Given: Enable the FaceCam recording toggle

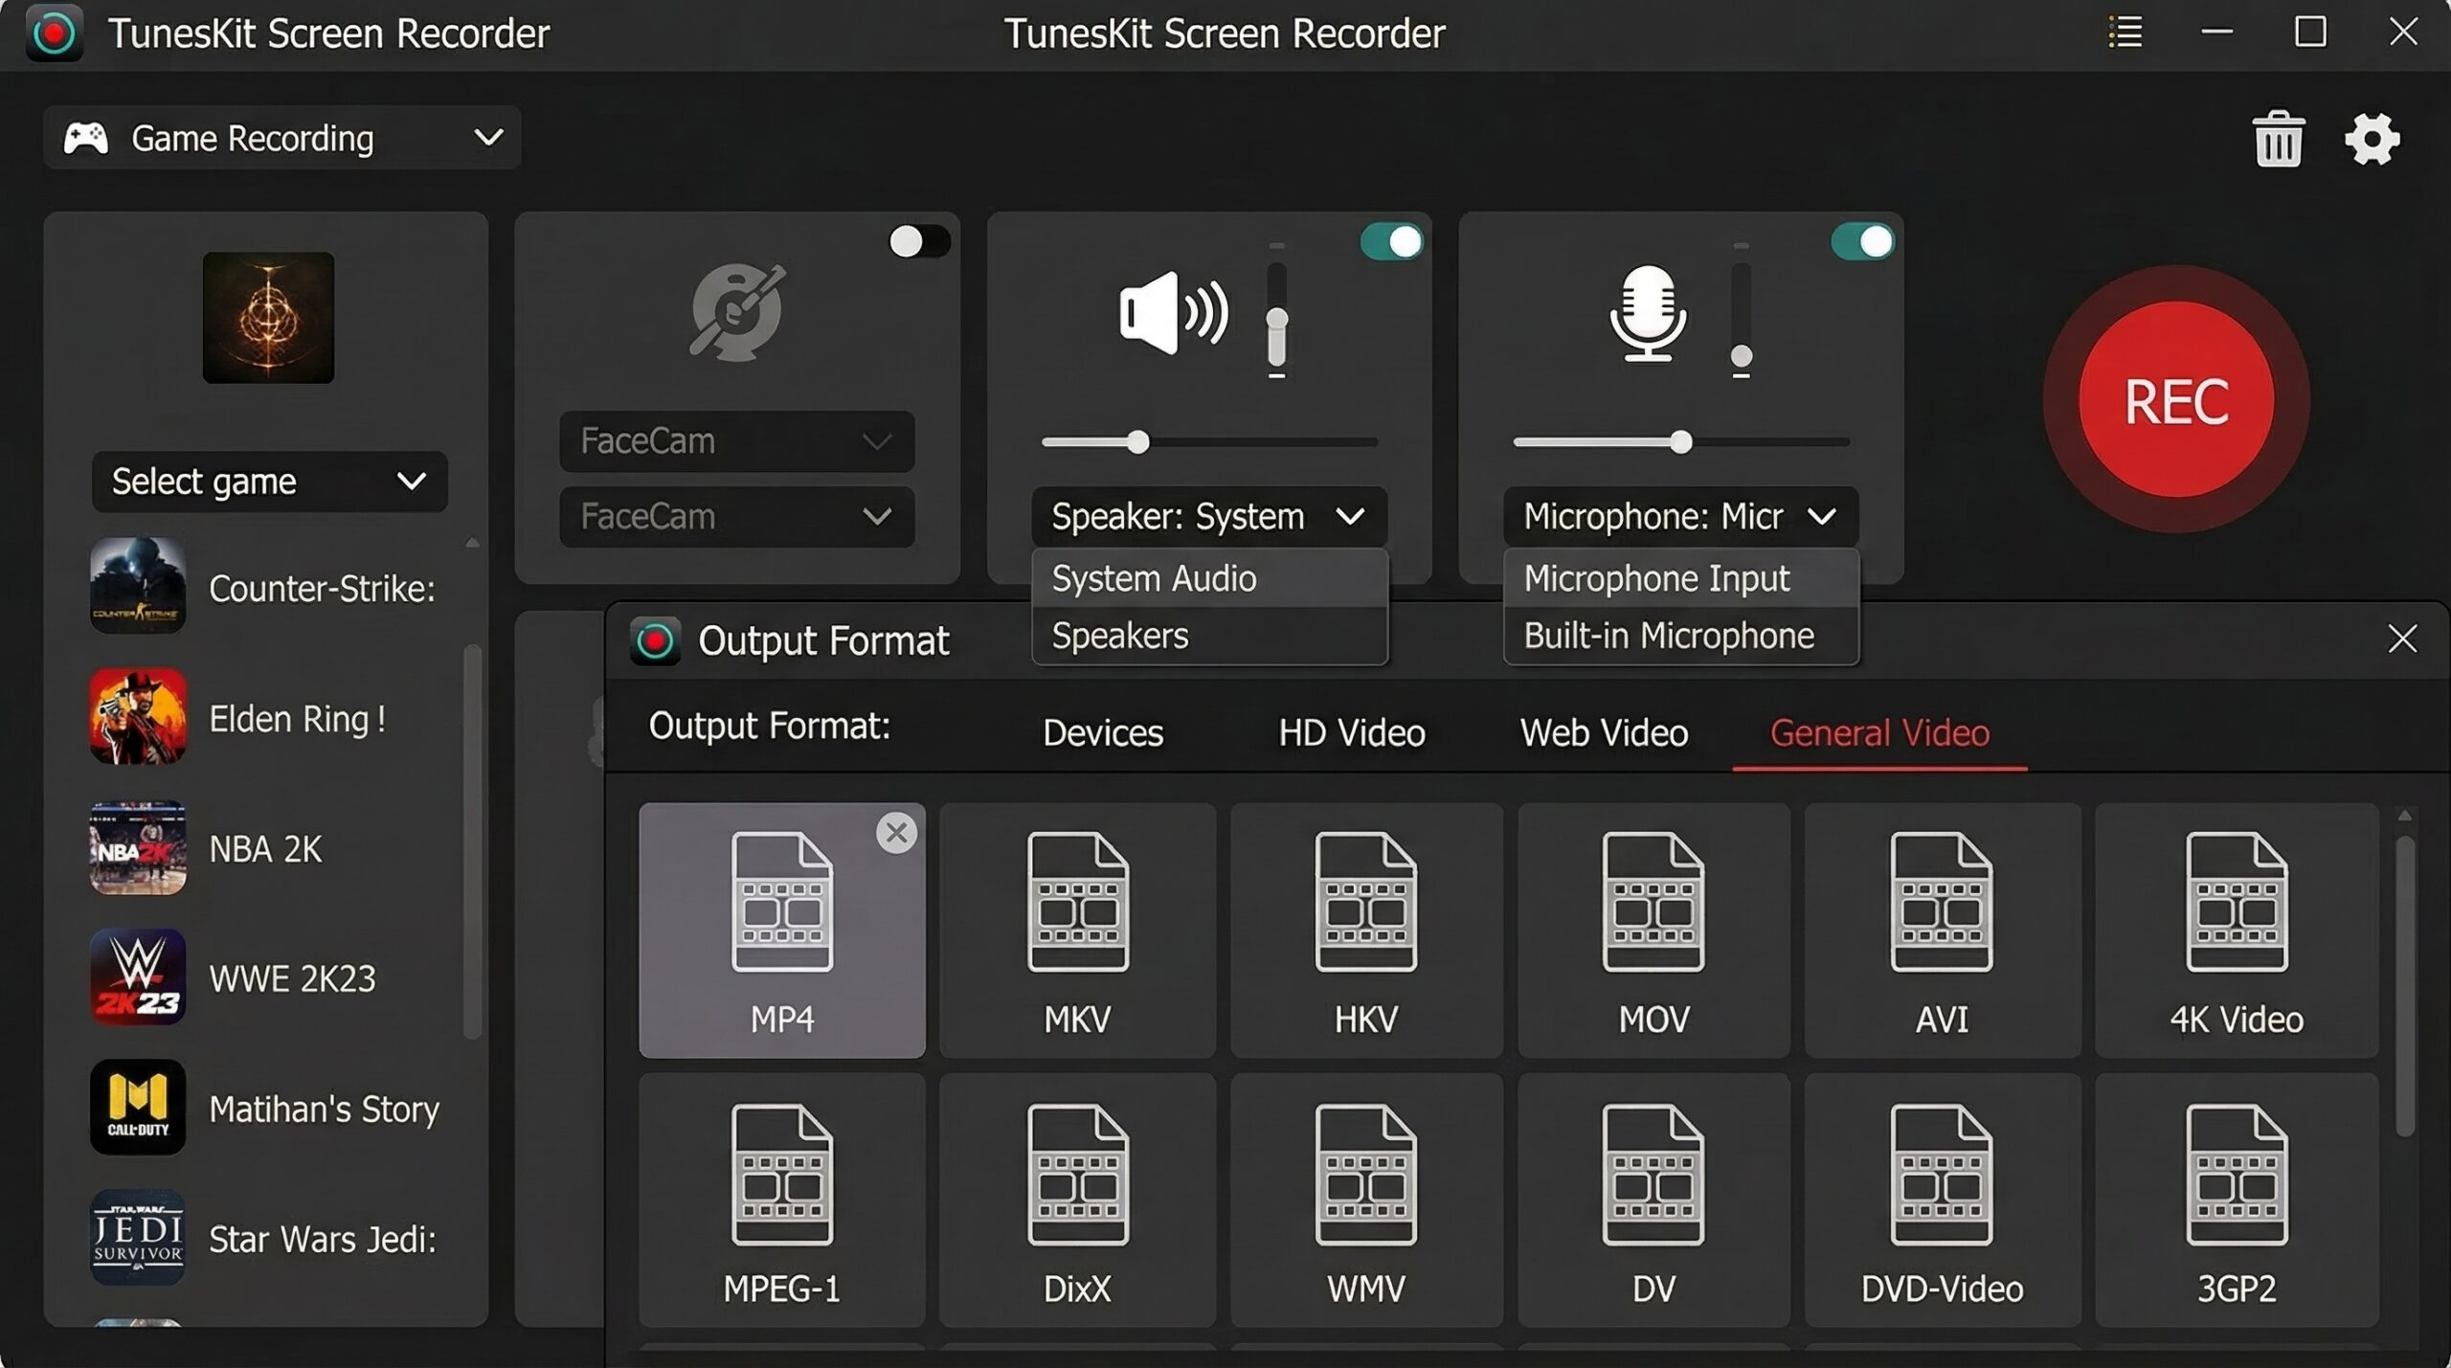Looking at the screenshot, I should click(919, 242).
